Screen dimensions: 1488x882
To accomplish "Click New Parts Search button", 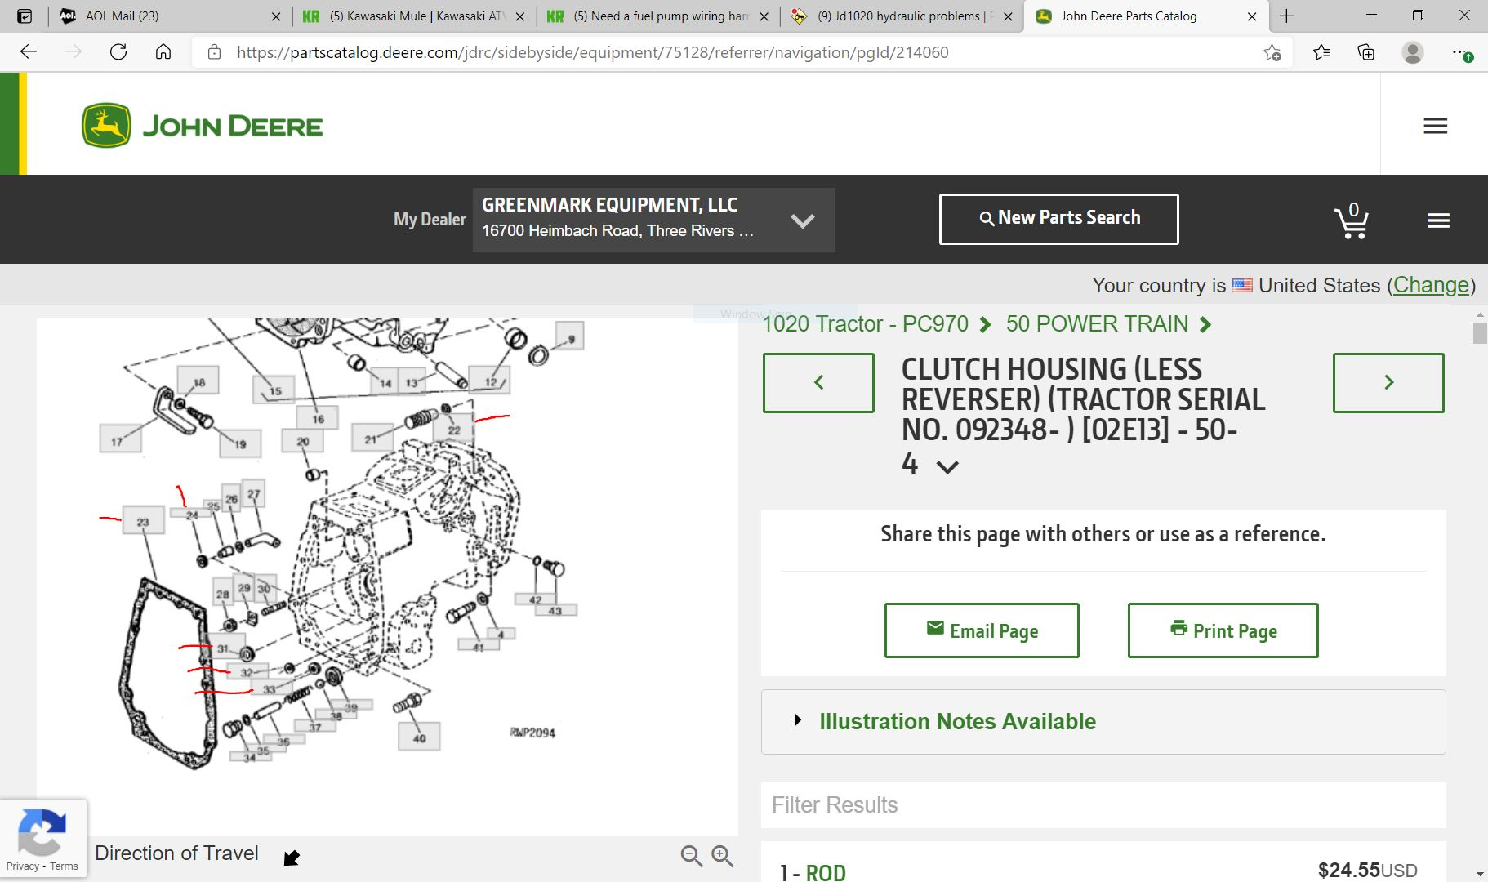I will coord(1058,219).
